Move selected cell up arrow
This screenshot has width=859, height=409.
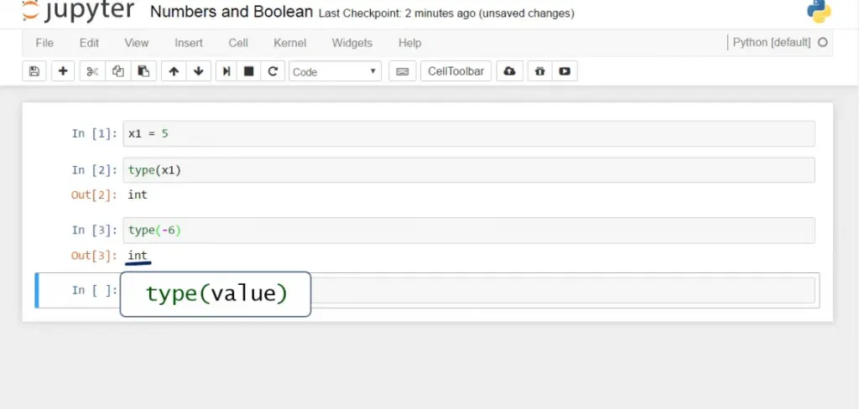pos(174,71)
